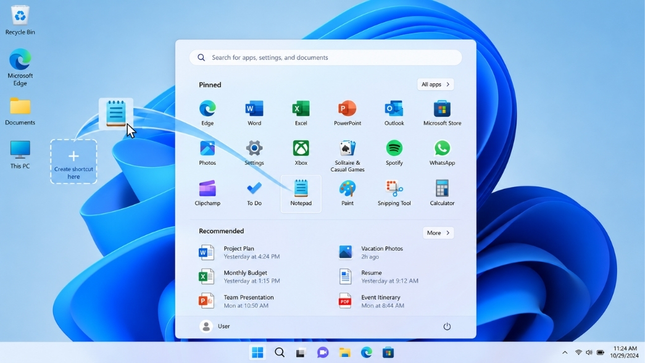Open taskbar Search
The height and width of the screenshot is (363, 645).
280,353
